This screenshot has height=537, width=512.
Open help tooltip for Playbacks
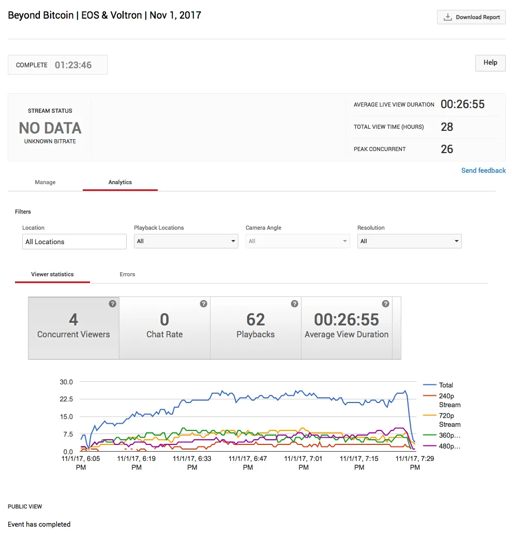click(294, 304)
